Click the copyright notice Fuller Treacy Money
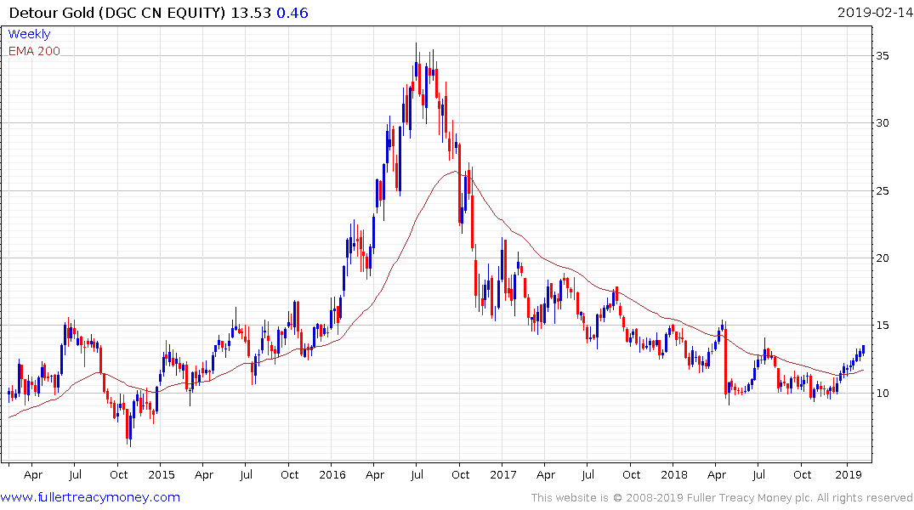 (x=721, y=498)
